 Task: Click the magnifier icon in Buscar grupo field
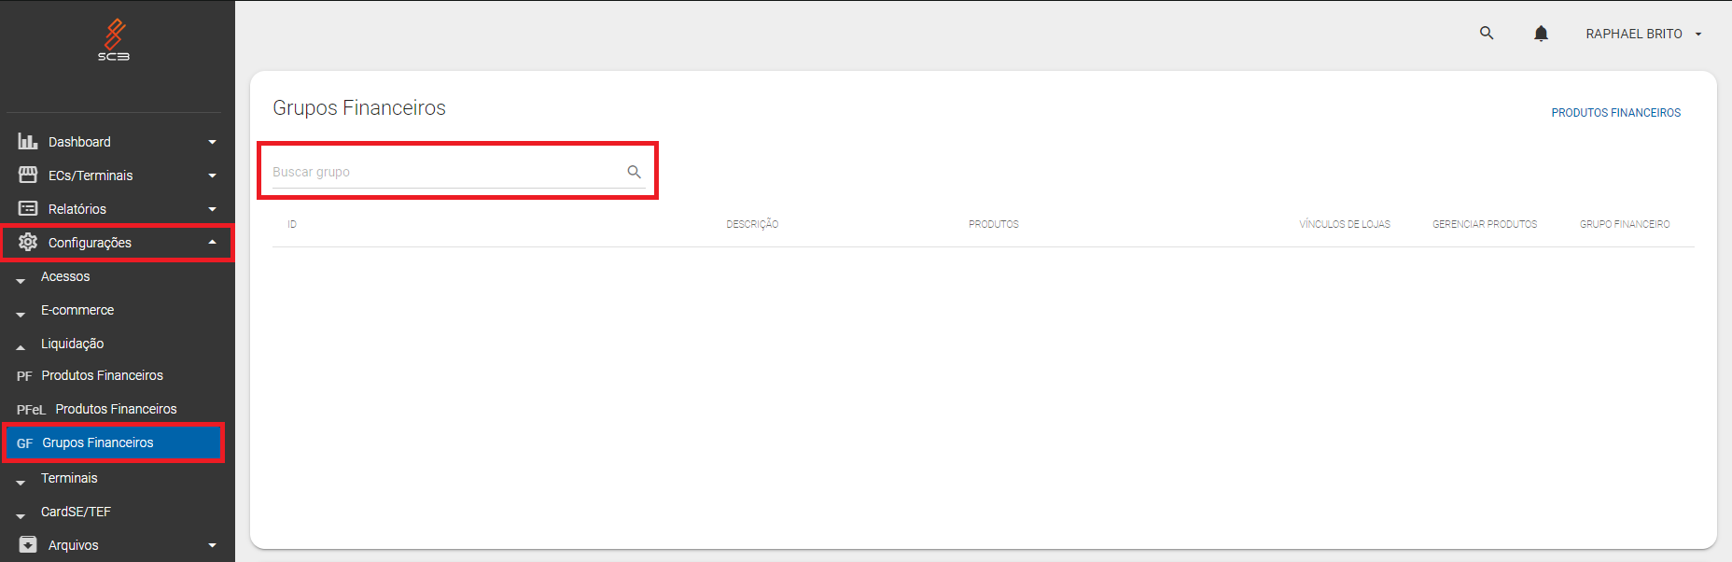pyautogui.click(x=635, y=172)
